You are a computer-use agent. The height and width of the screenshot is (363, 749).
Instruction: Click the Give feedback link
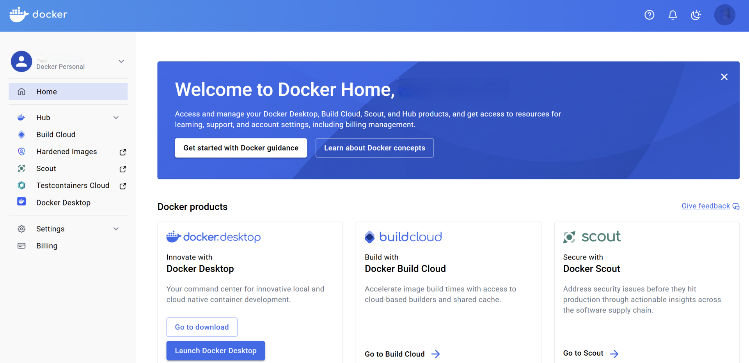705,206
